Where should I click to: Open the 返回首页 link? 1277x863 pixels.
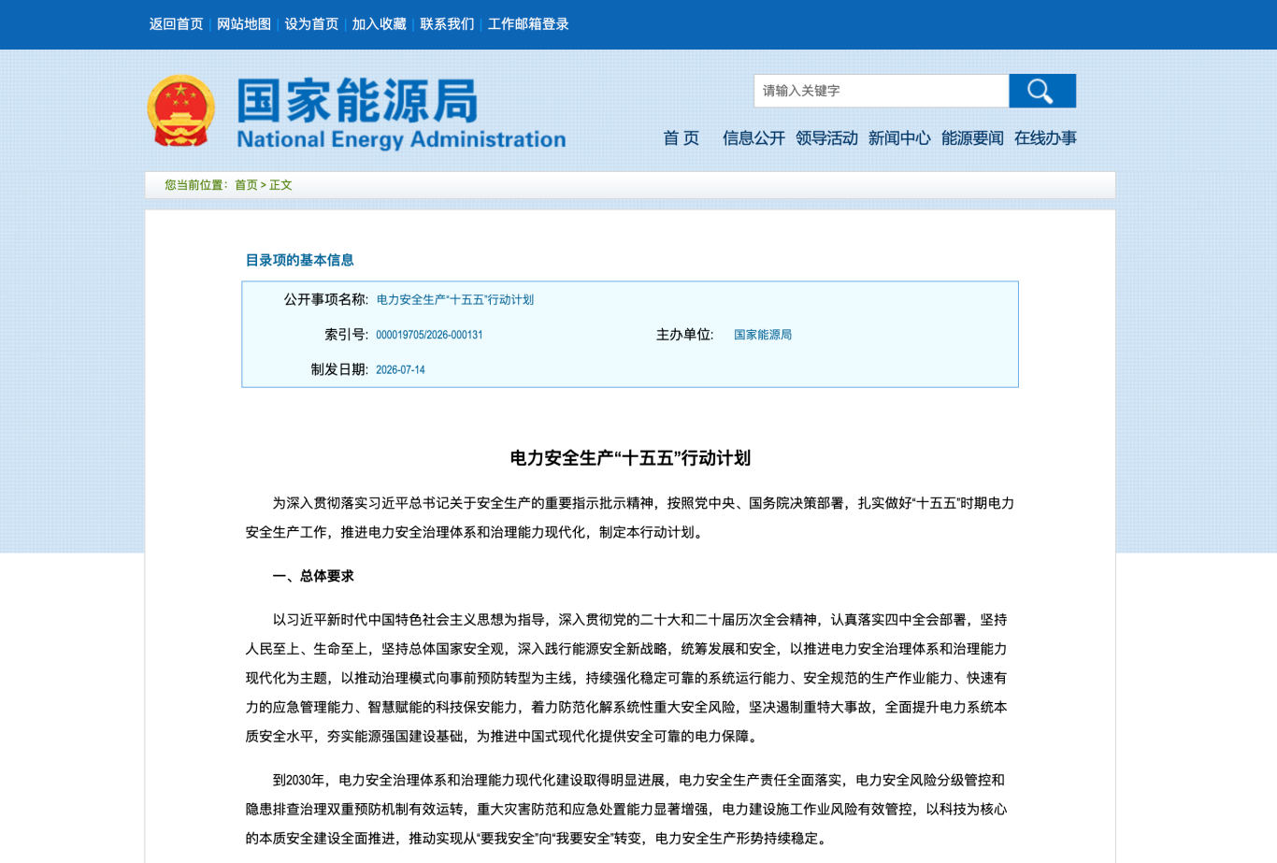pos(176,24)
